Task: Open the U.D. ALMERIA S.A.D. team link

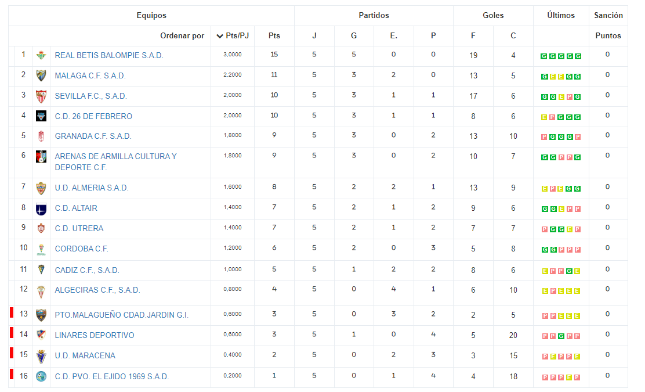Action: pyautogui.click(x=92, y=188)
